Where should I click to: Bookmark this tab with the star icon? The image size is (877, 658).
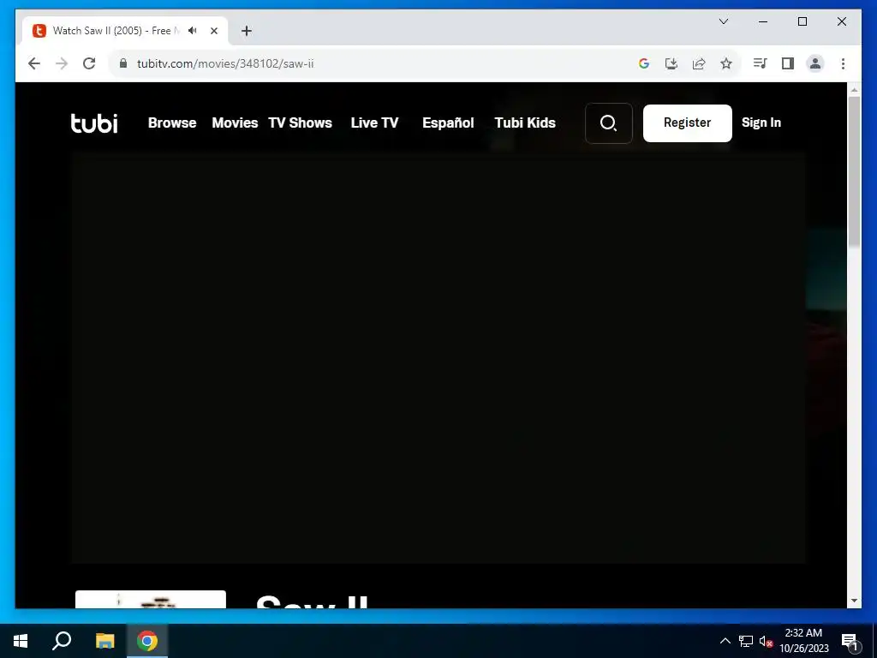pyautogui.click(x=726, y=63)
